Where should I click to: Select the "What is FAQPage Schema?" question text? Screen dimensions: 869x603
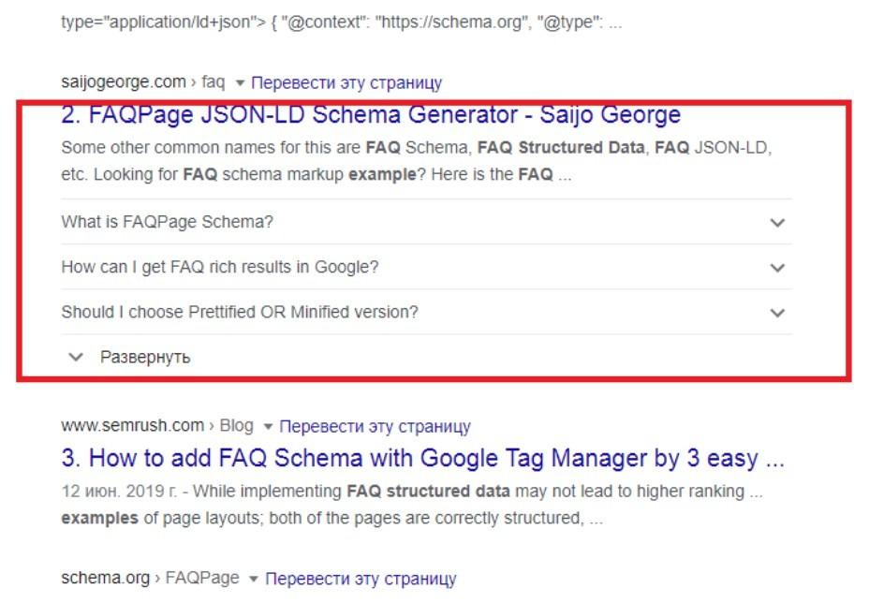(167, 223)
